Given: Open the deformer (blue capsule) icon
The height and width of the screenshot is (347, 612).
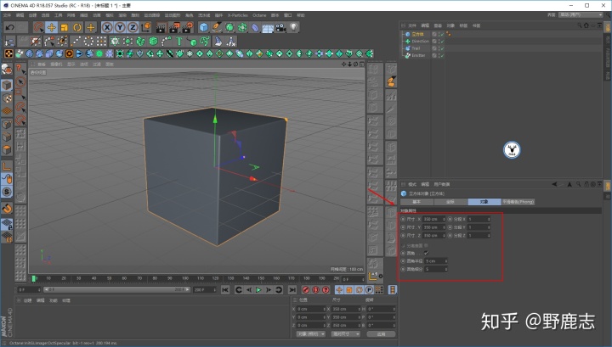Looking at the screenshot, I should point(255,27).
